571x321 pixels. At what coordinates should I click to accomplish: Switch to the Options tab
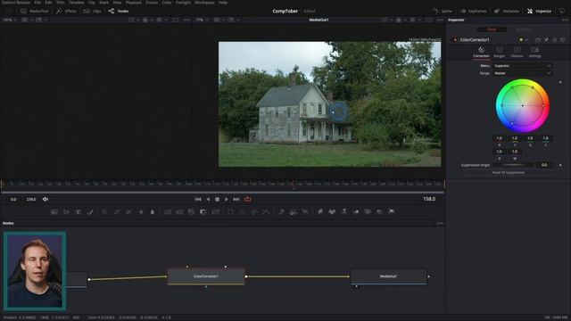pyautogui.click(x=517, y=52)
